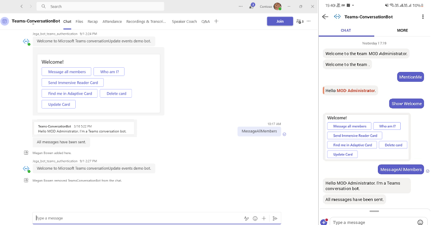Open the Recordings & Transcripts tab

146,21
